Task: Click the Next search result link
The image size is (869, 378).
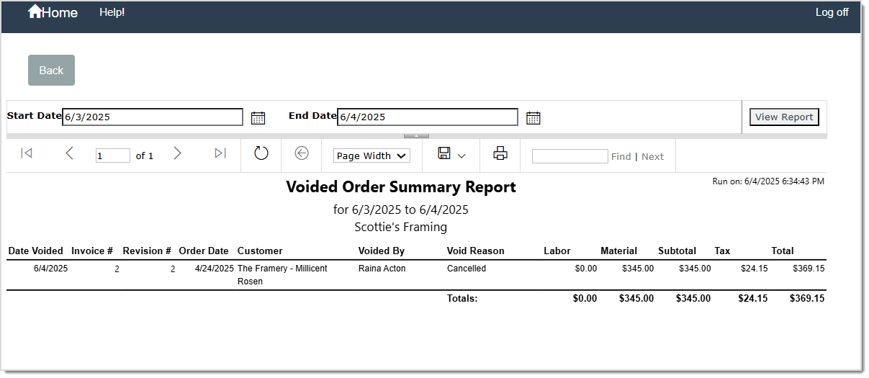Action: coord(652,156)
